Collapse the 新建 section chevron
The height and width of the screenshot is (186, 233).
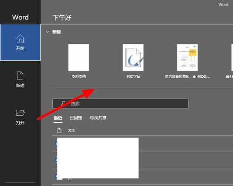point(48,32)
